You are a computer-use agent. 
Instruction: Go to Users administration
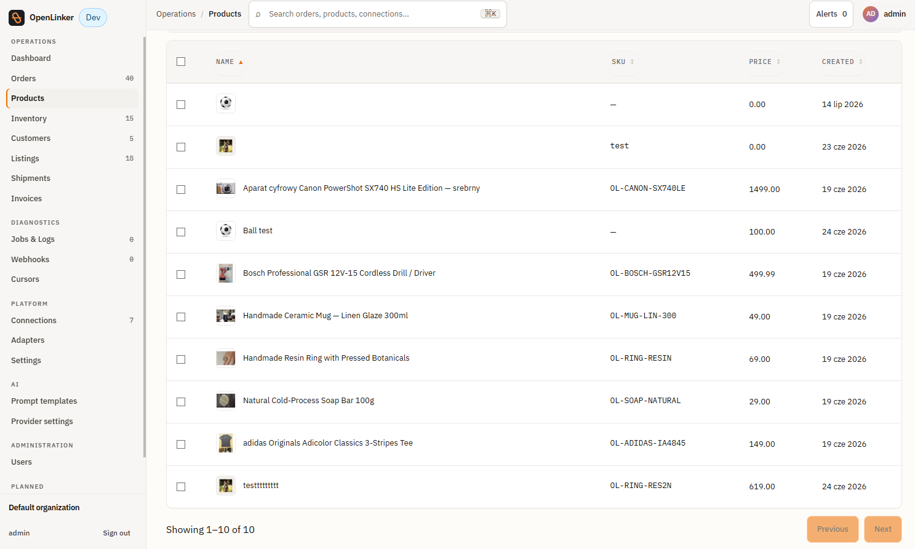coord(73,462)
